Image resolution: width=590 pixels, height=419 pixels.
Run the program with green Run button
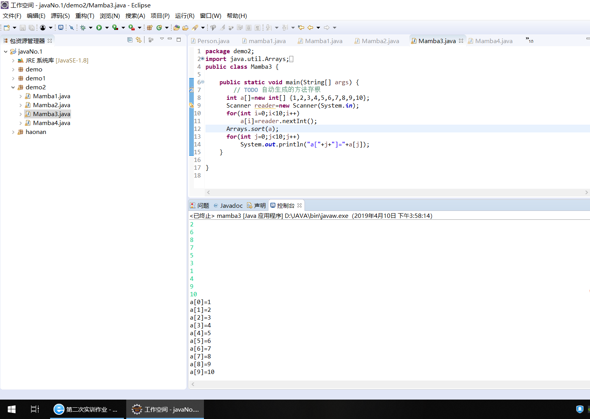pyautogui.click(x=99, y=28)
